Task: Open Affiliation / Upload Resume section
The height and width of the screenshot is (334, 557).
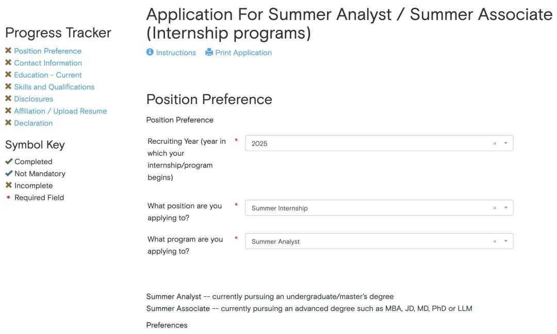Action: point(60,111)
